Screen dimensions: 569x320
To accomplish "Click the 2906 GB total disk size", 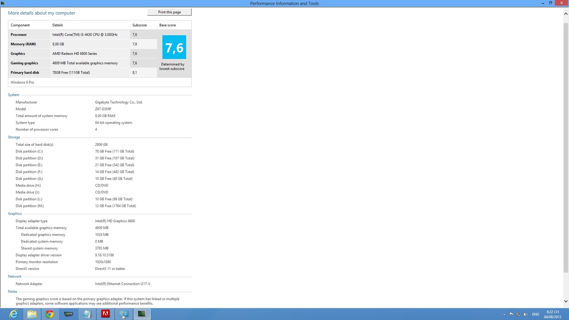I will 101,144.
